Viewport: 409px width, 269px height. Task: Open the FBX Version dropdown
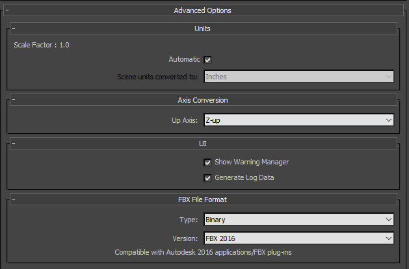coord(298,238)
